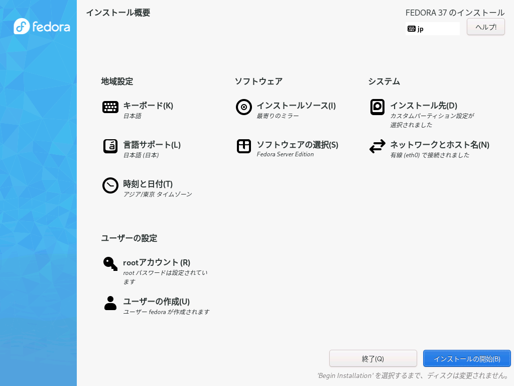The image size is (514, 386).
Task: Click the clock icon for 時刻と日付(T)
Action: coord(110,185)
